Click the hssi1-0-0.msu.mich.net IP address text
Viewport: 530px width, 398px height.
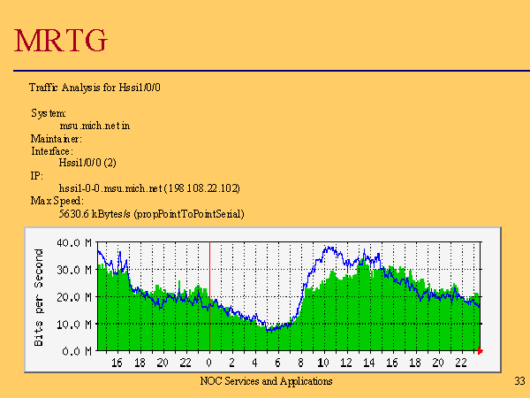tap(149, 188)
